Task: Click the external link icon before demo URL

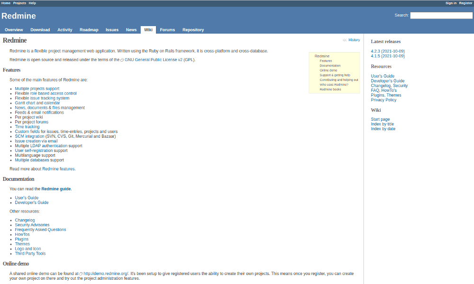Action: click(x=81, y=274)
